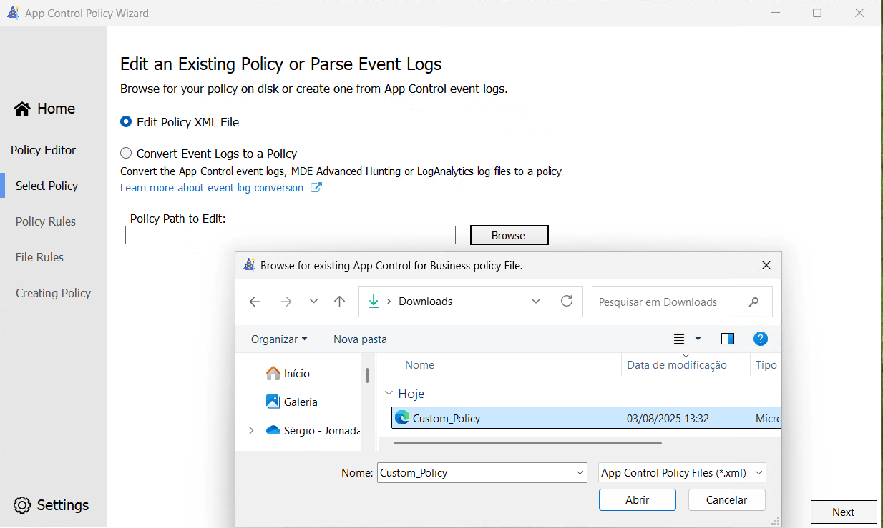Click the Browse button
This screenshot has width=883, height=528.
click(509, 235)
